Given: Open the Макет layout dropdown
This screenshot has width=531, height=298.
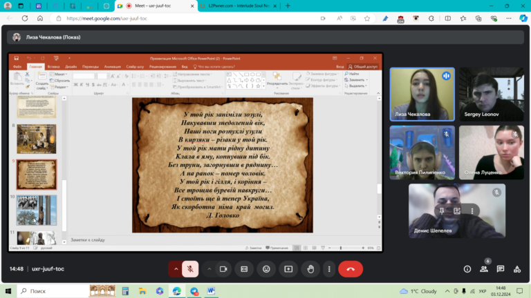Looking at the screenshot, I should (59, 74).
